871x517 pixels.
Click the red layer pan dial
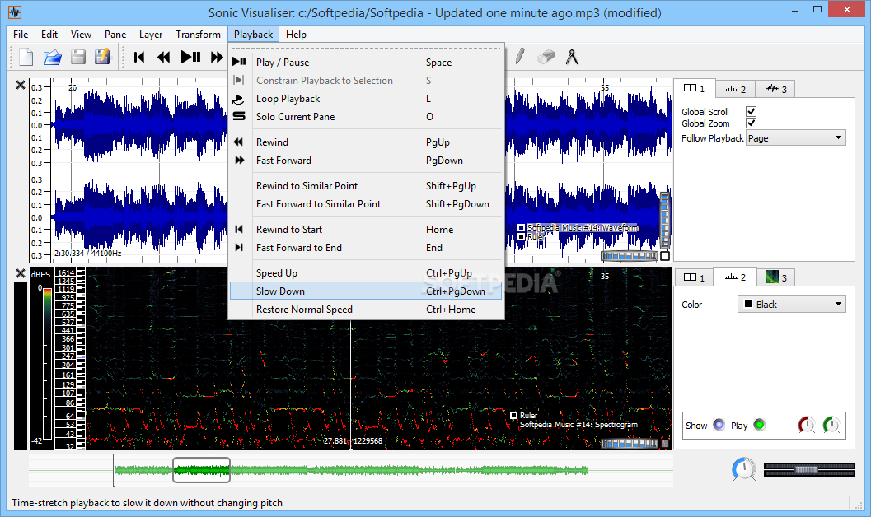coord(806,425)
